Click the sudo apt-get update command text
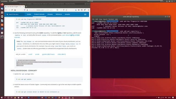The height and width of the screenshot is (99, 176). click(24, 79)
